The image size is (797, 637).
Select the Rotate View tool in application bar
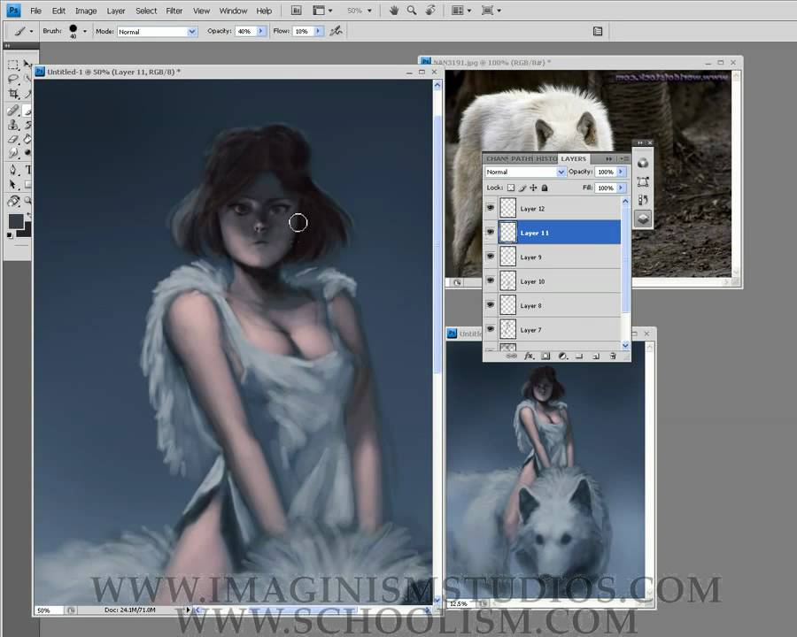[430, 10]
